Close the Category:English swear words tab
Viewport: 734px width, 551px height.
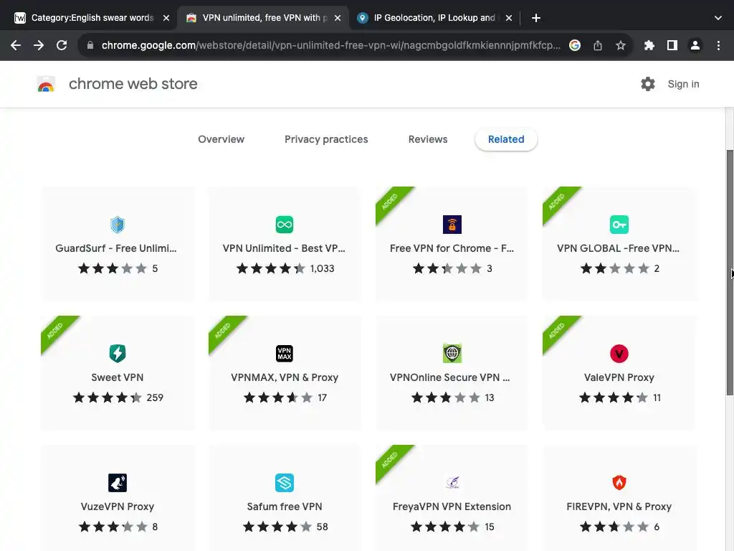166,18
